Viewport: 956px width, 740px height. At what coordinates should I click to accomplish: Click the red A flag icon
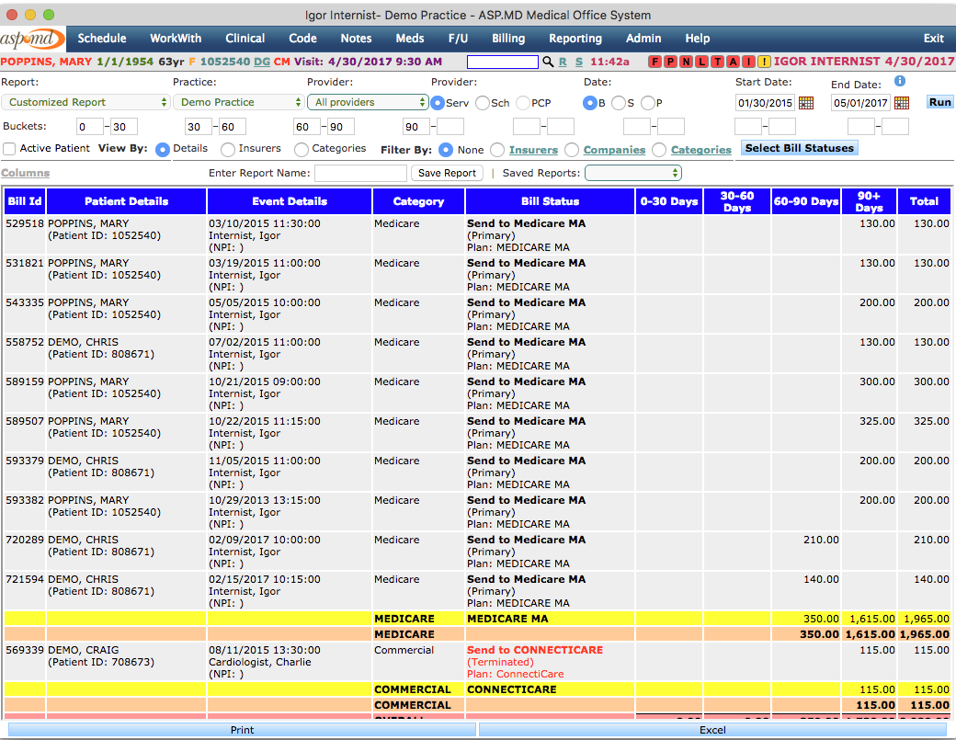click(733, 62)
